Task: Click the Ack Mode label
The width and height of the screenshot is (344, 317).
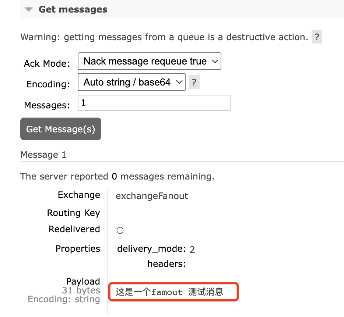Action: point(47,63)
